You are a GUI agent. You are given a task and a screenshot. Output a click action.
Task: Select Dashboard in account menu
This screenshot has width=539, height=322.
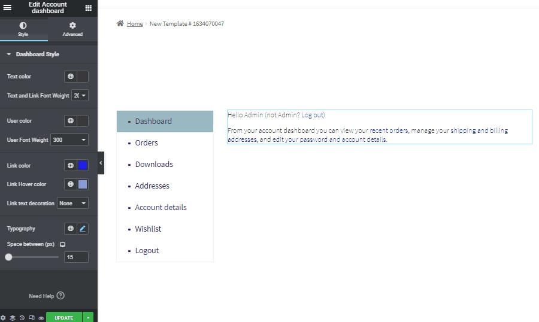click(x=165, y=121)
